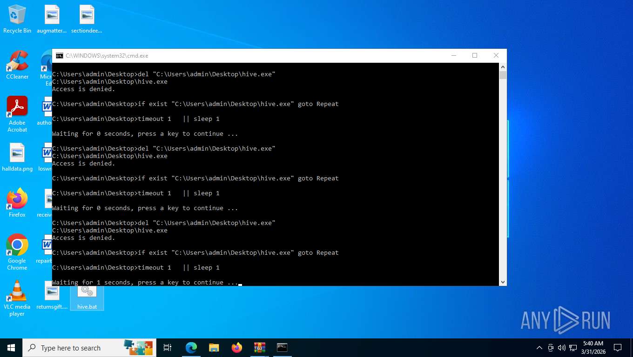Open Google Chrome desktop shortcut
This screenshot has height=357, width=633.
[17, 252]
